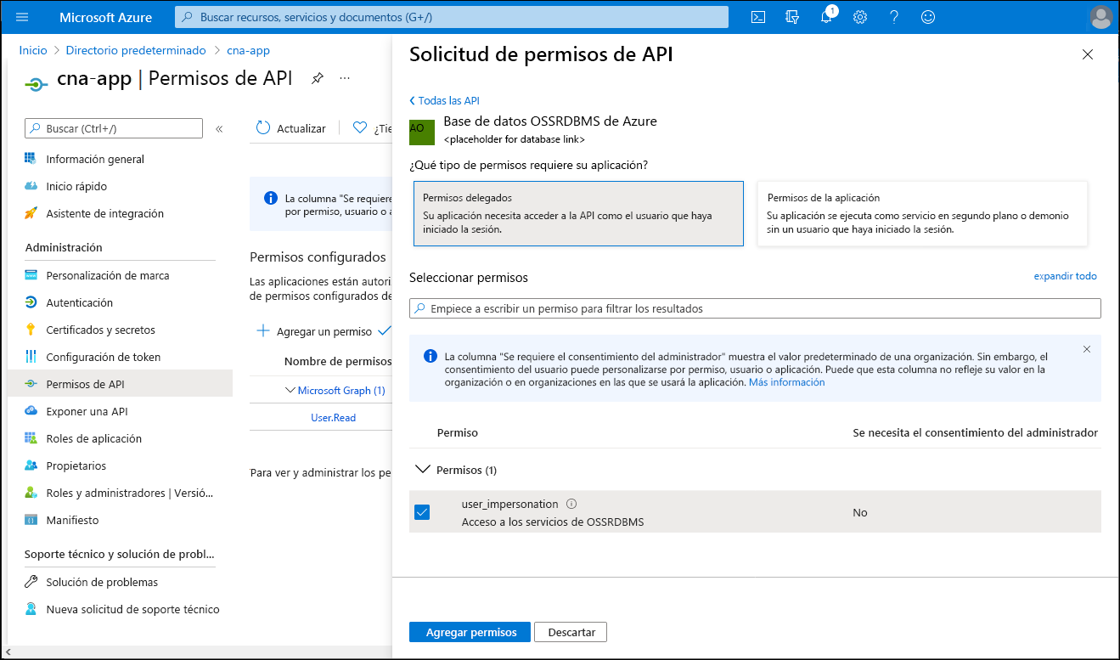1120x660 pixels.
Task: Click the Asistente de integración rocket icon
Action: coord(31,213)
